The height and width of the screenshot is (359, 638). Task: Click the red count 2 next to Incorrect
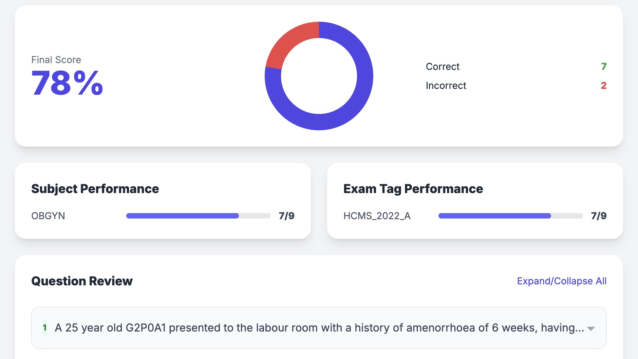click(x=603, y=86)
